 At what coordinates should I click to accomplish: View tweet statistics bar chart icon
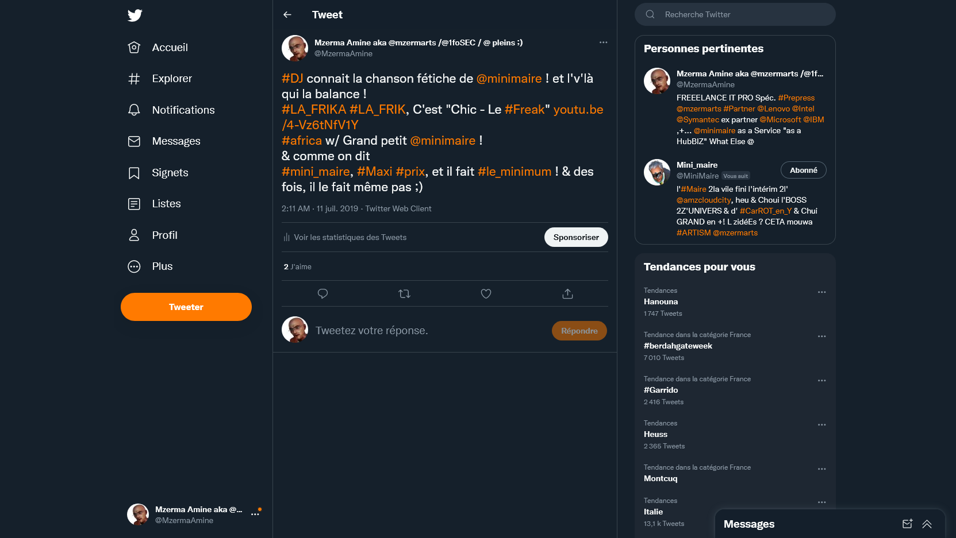[286, 238]
